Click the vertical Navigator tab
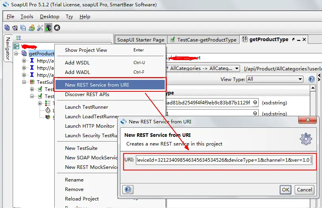This screenshot has width=322, height=208. [8, 48]
